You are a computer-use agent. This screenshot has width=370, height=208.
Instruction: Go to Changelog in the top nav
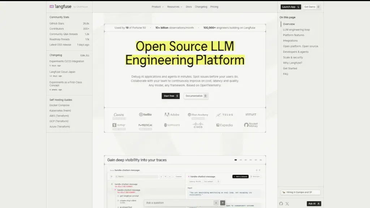click(x=201, y=7)
